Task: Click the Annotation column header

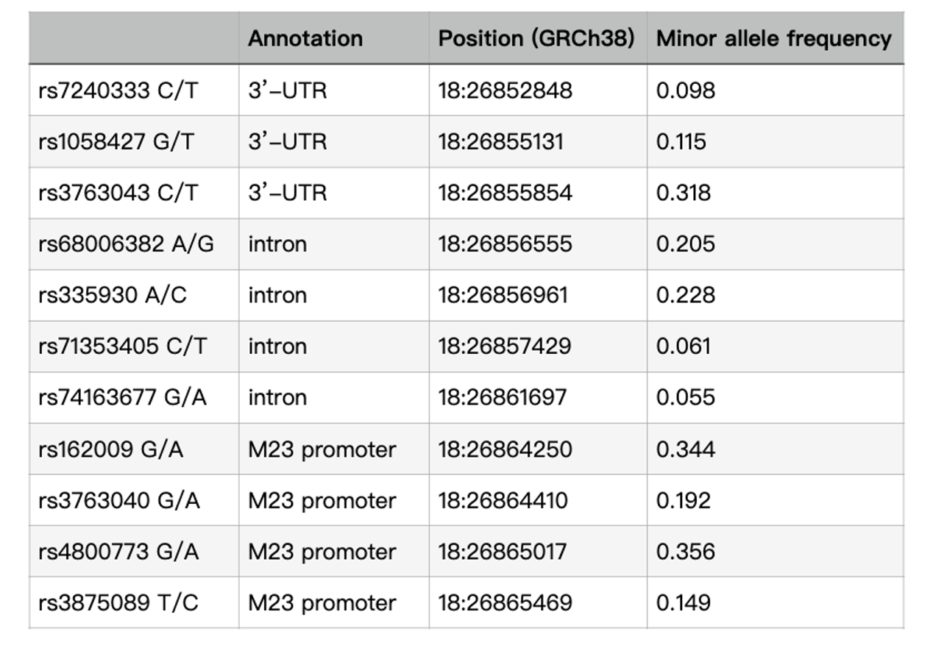Action: 305,38
